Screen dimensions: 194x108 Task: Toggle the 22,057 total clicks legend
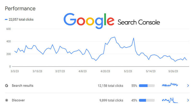[x=19, y=19]
